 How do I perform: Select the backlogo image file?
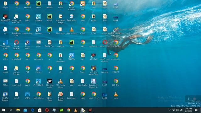pos(105,69)
